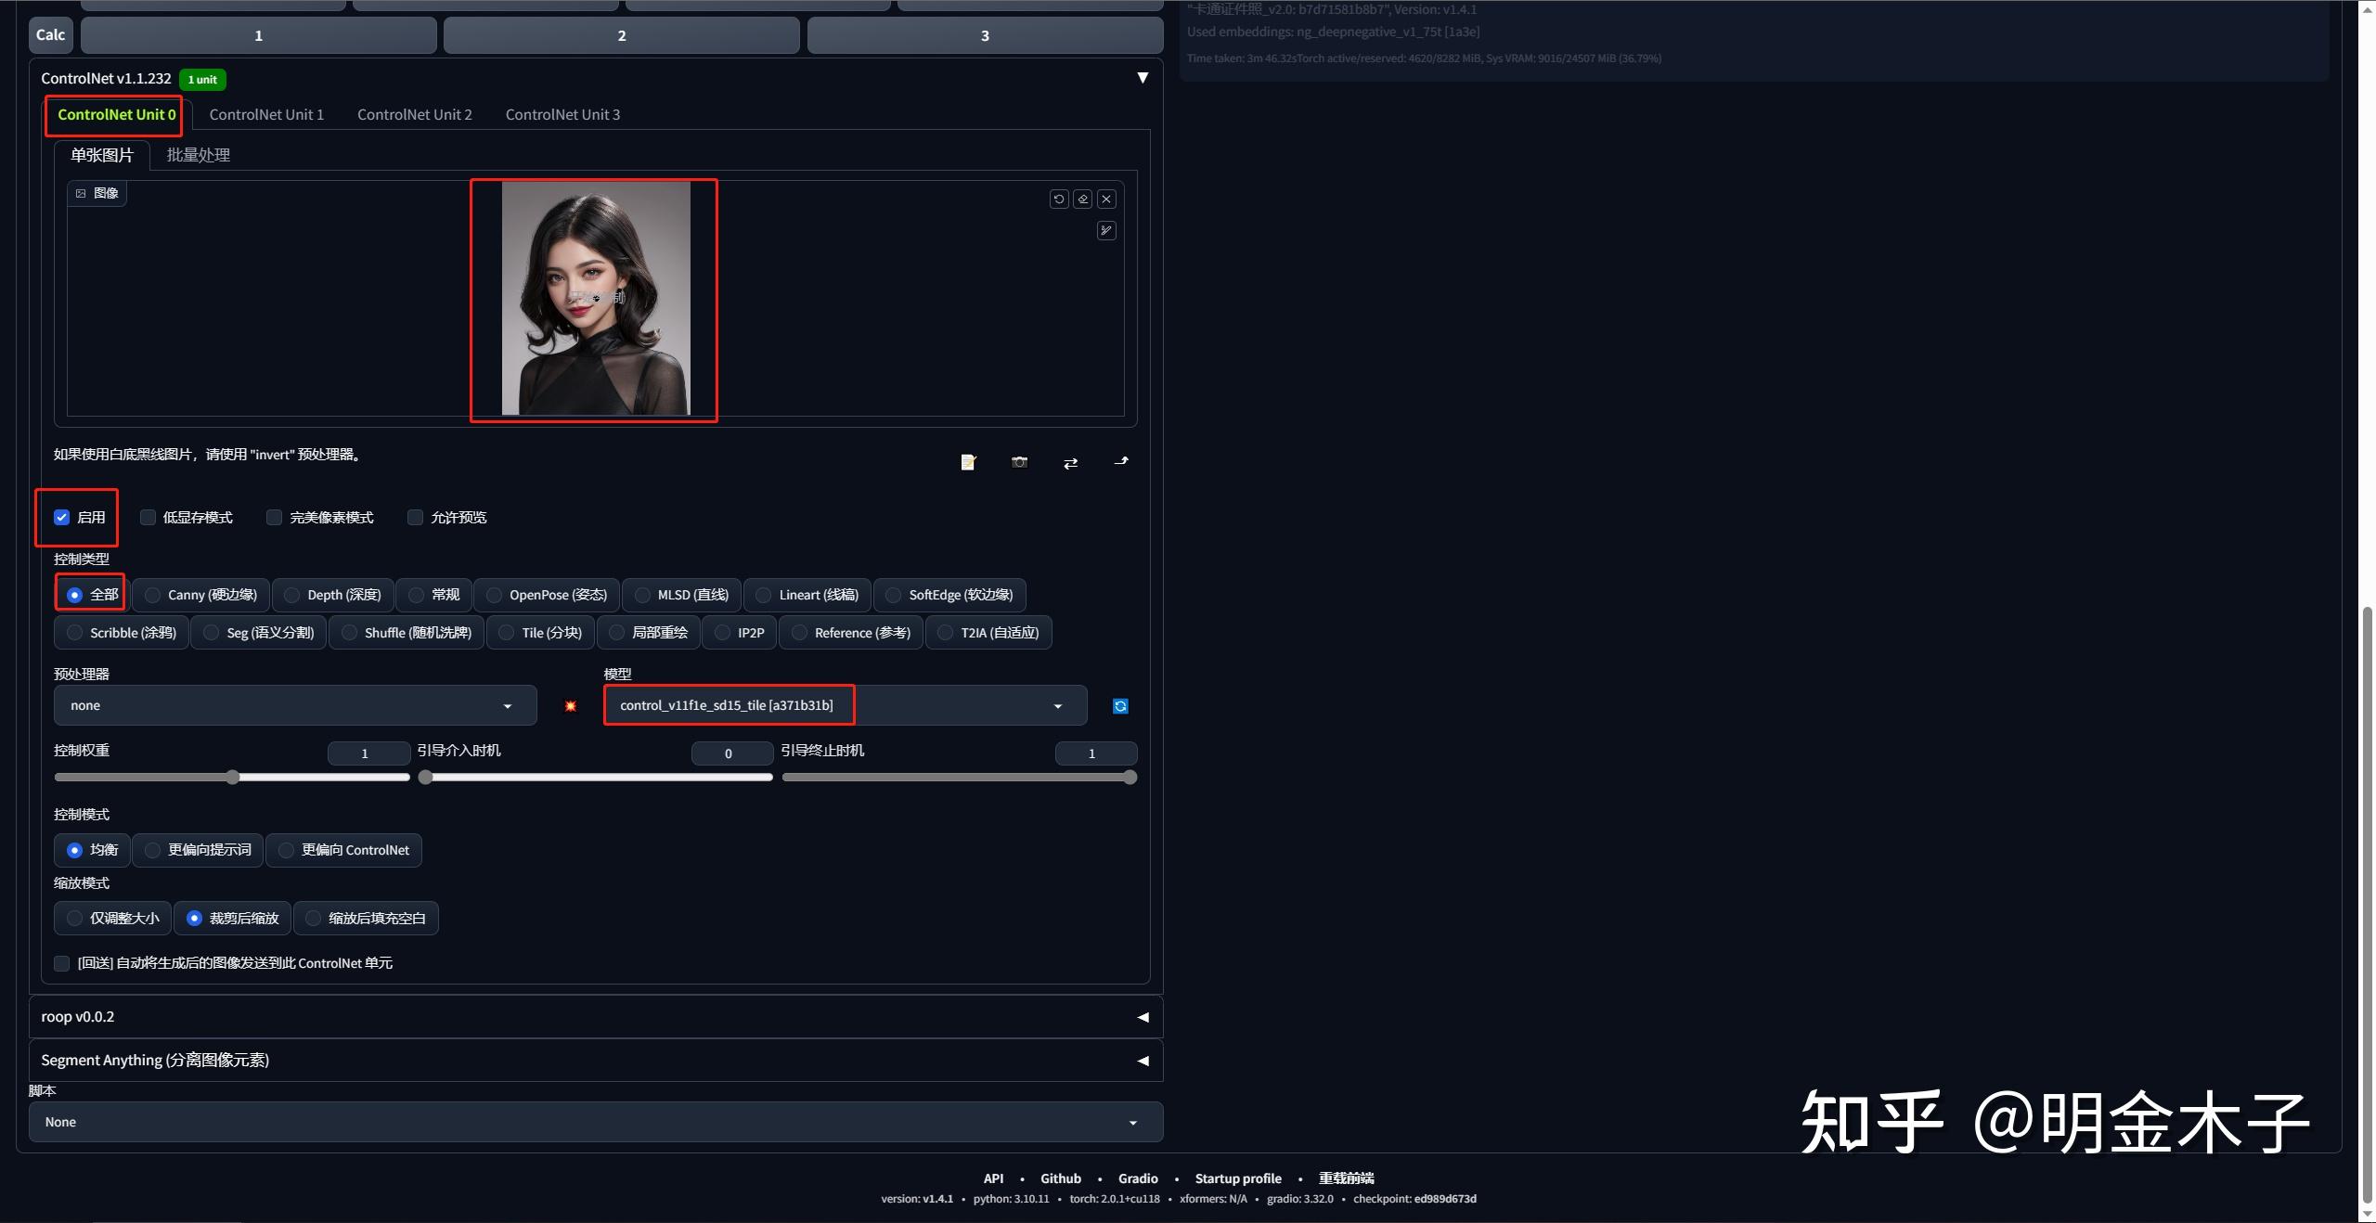Click the run preprocessor explosion icon
The image size is (2376, 1223).
pyautogui.click(x=570, y=706)
